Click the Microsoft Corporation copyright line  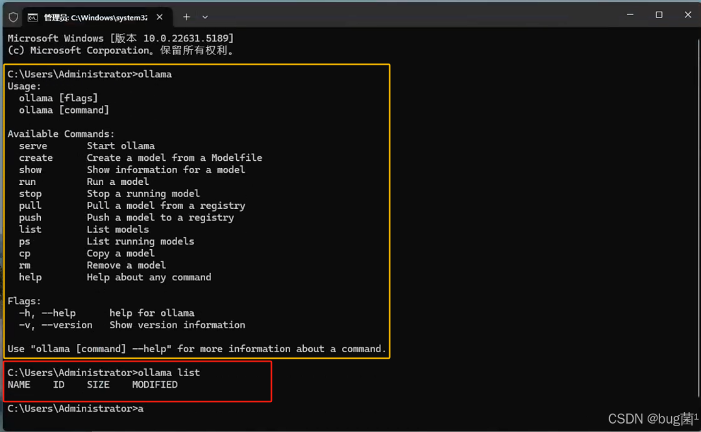(x=121, y=51)
